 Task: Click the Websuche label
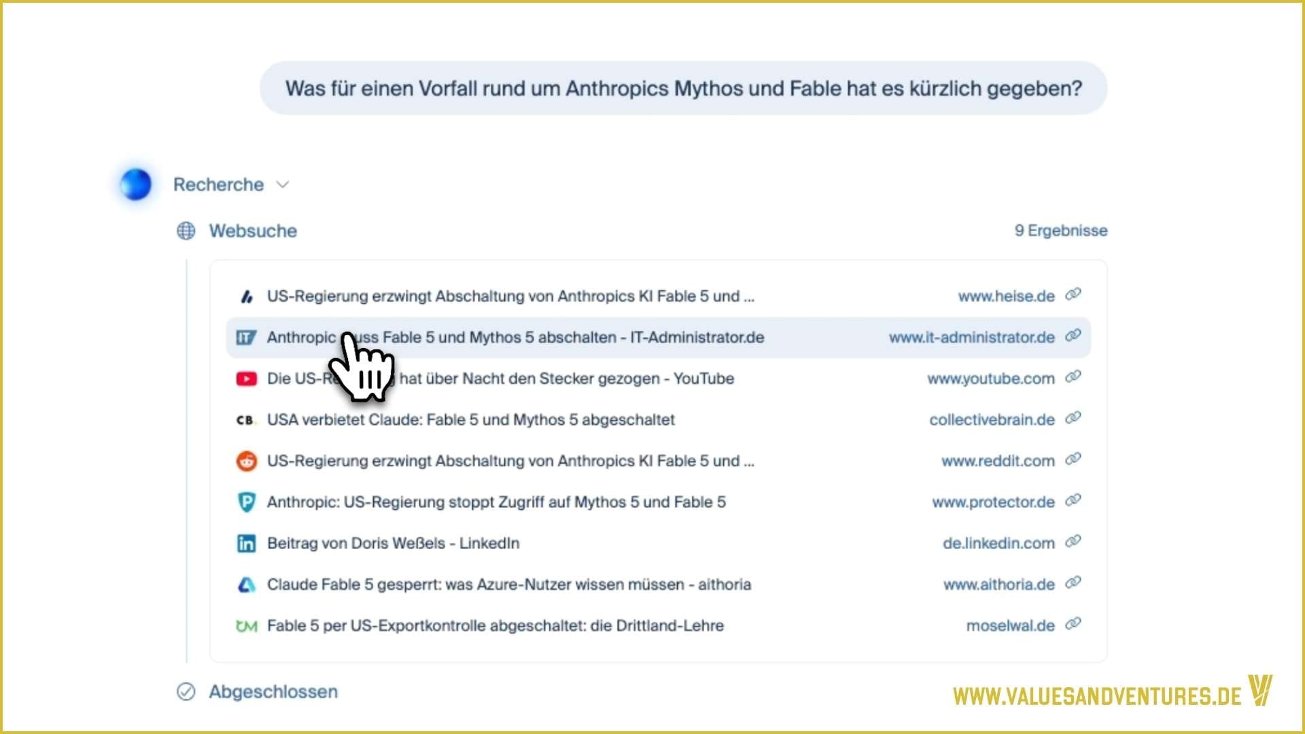point(253,231)
